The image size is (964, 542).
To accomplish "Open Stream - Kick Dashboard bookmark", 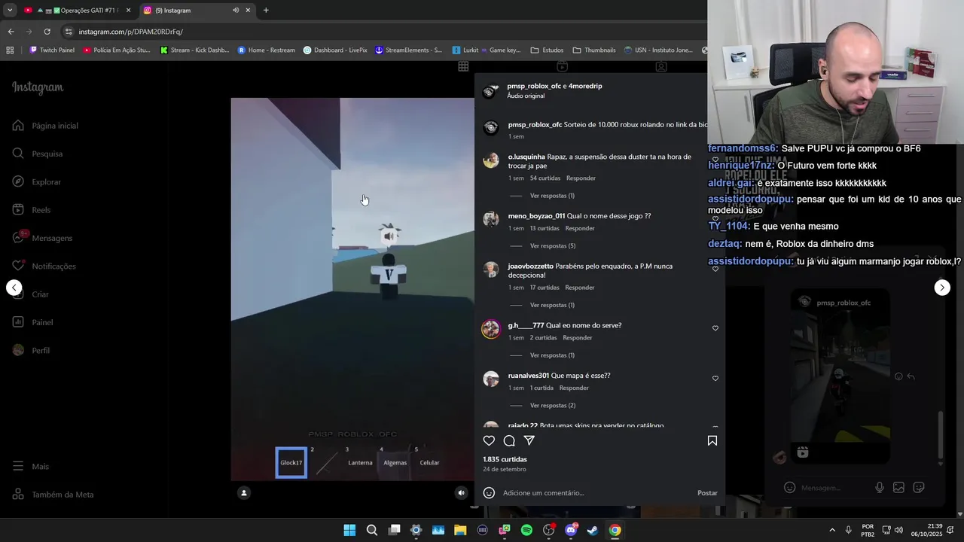I will click(x=194, y=50).
